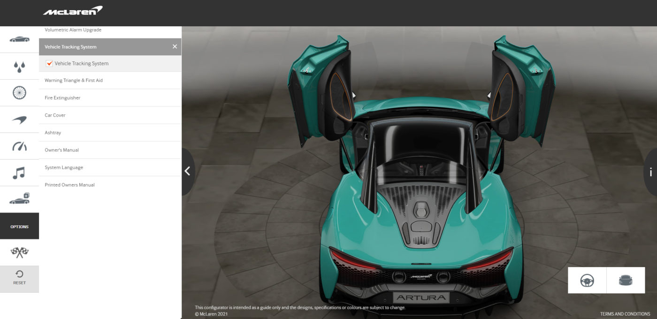657x319 pixels.
Task: Expand the Car Cover option
Action: click(x=110, y=115)
